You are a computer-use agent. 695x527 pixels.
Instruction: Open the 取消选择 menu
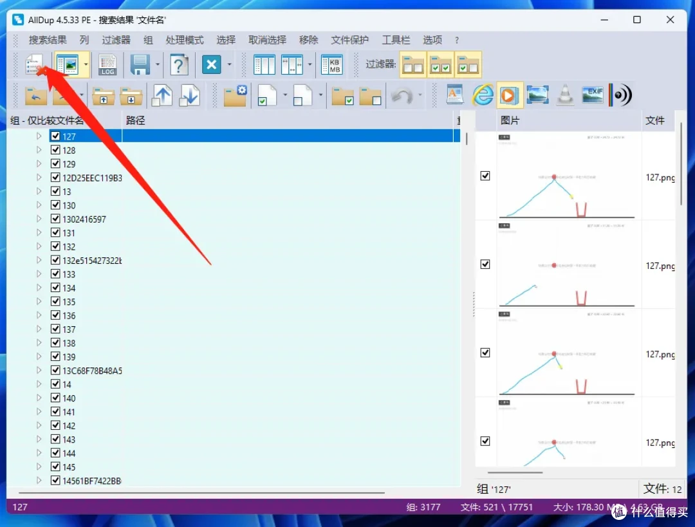(267, 40)
